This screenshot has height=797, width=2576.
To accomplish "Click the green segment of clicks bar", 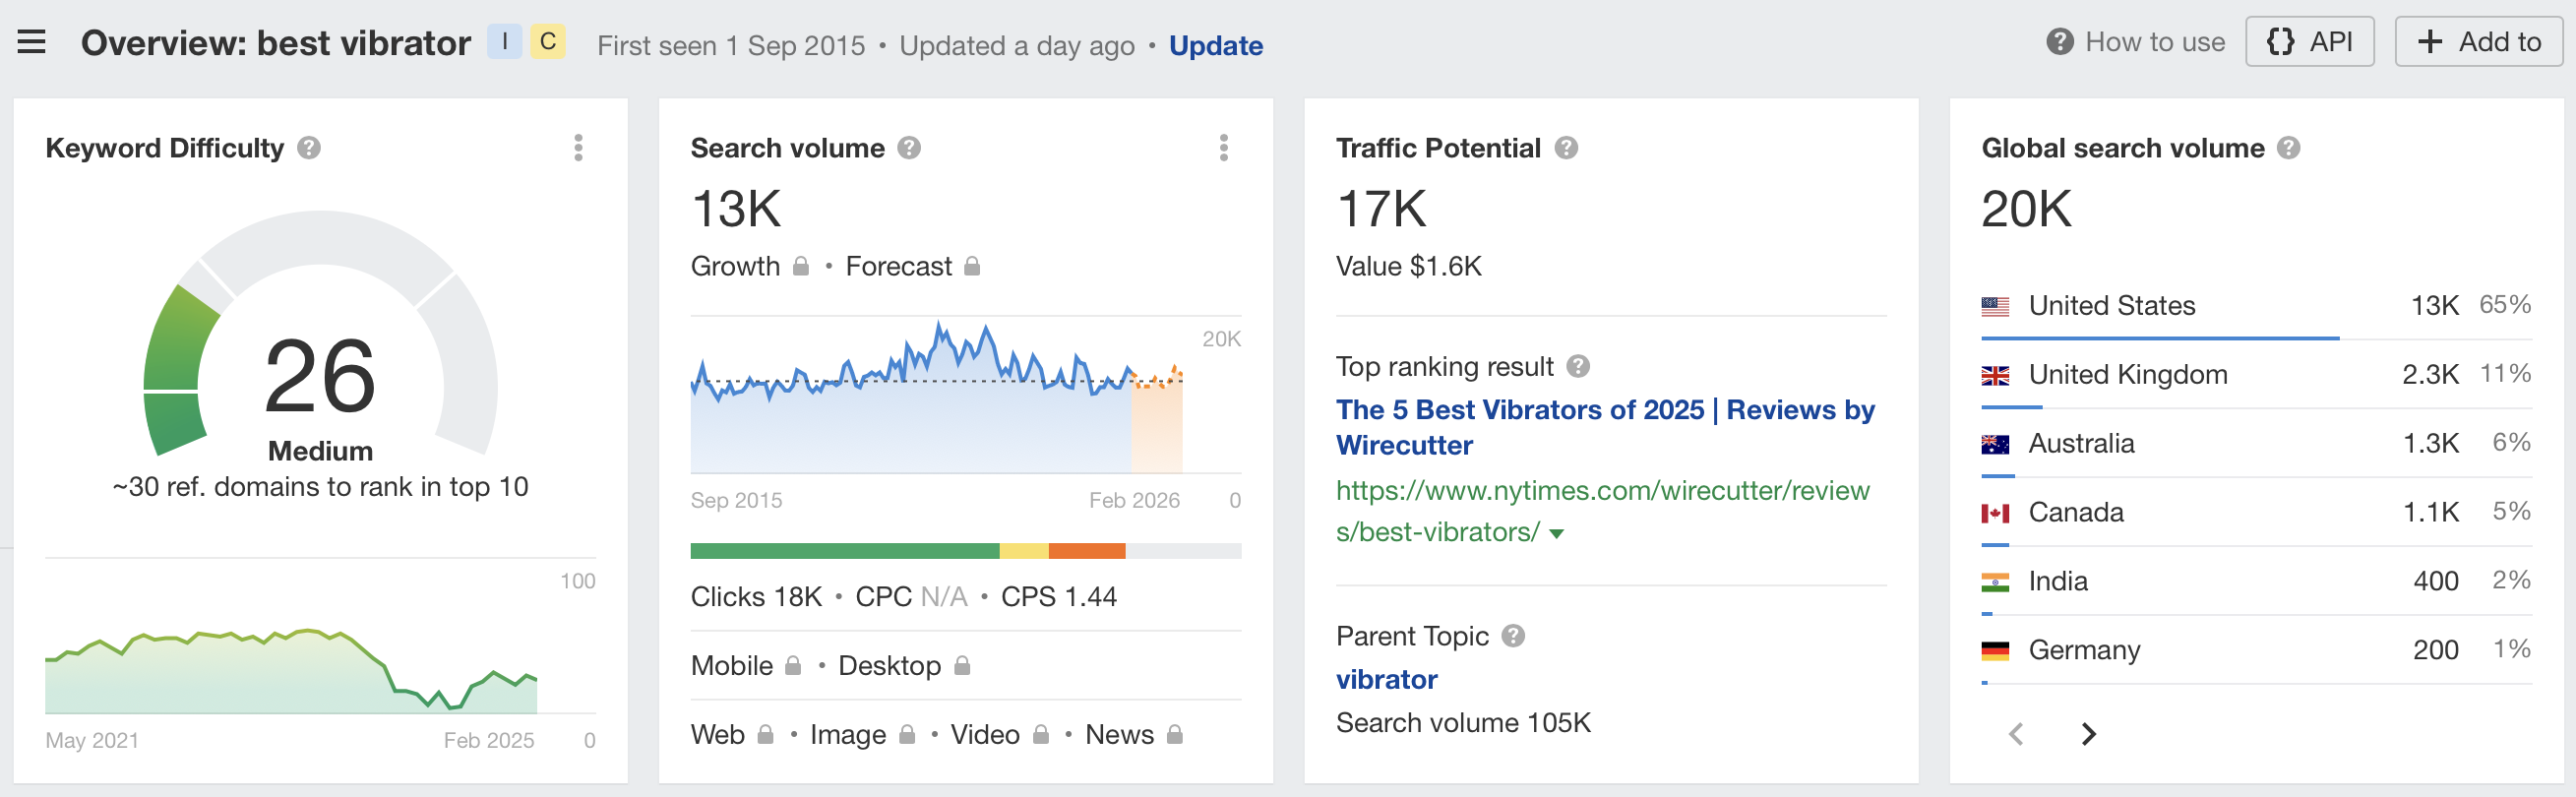I will click(x=844, y=551).
